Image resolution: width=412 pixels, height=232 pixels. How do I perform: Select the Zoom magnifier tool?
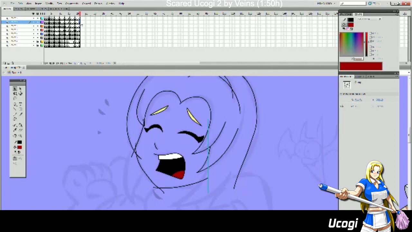click(x=20, y=136)
